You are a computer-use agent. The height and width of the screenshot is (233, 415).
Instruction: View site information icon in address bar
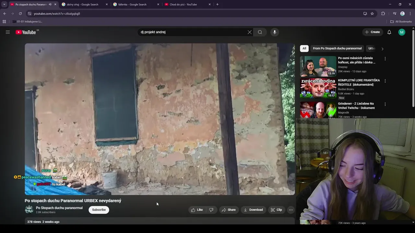click(30, 14)
